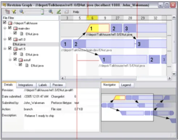The image size is (178, 140).
Task: Click file icon of ENut.java under estuff
Action: click(x=27, y=65)
